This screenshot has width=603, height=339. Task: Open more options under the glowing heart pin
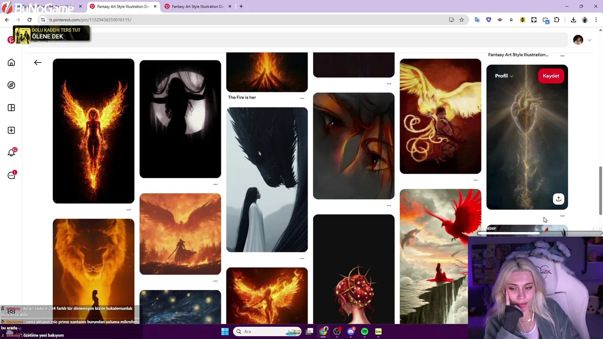pos(562,216)
